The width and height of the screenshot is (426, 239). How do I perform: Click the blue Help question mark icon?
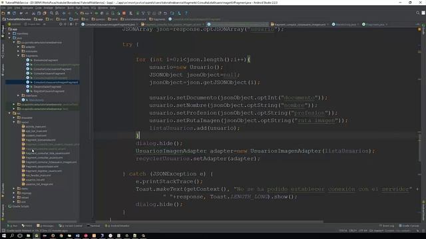pyautogui.click(x=186, y=13)
